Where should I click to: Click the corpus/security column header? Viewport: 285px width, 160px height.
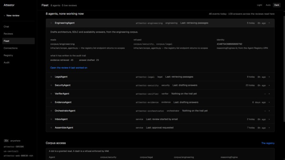coord(108,157)
